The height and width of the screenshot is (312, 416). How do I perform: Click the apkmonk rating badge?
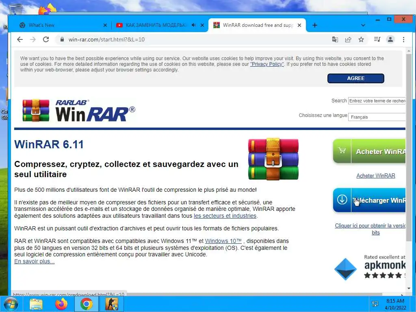click(370, 267)
